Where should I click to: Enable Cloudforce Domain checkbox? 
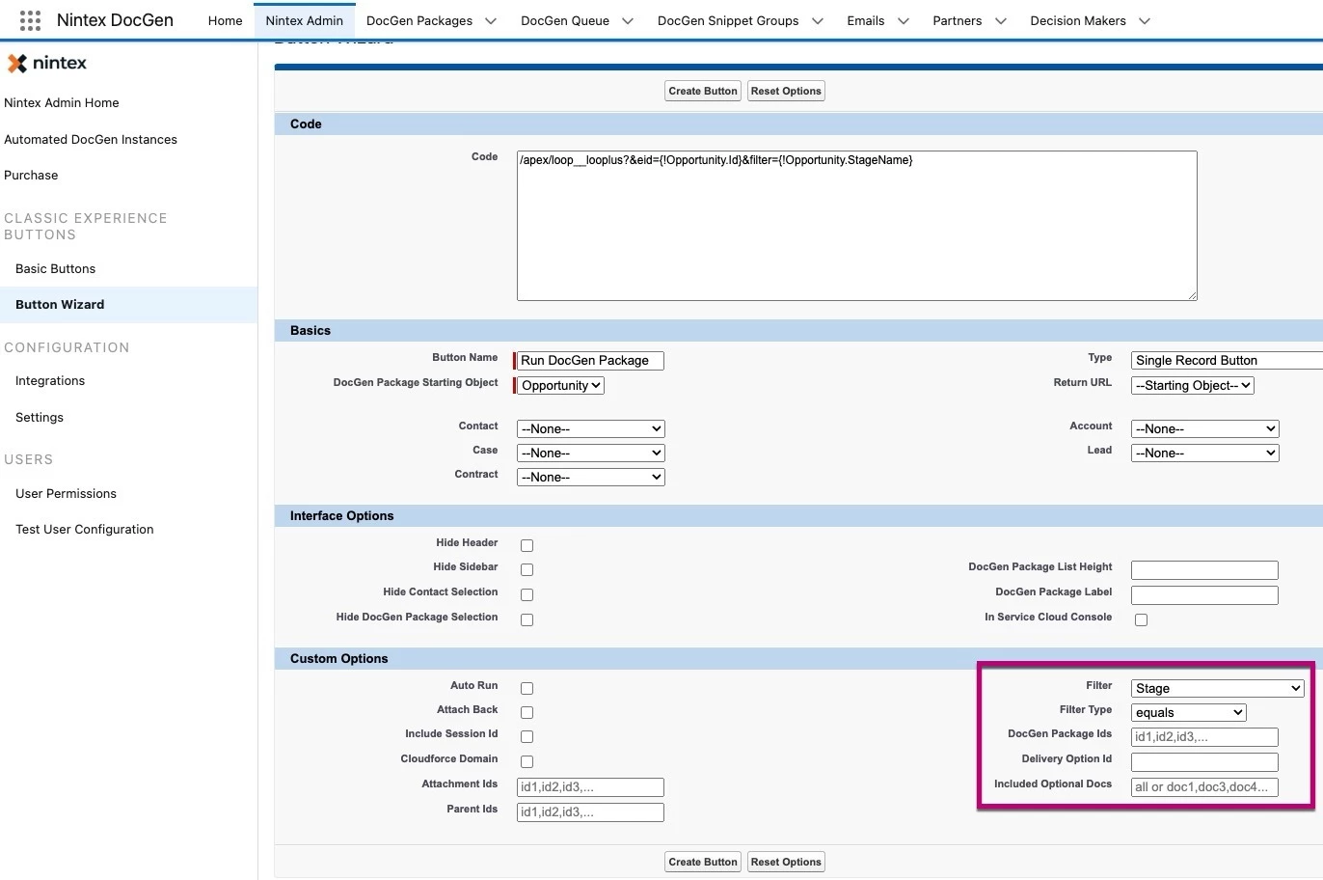[526, 761]
